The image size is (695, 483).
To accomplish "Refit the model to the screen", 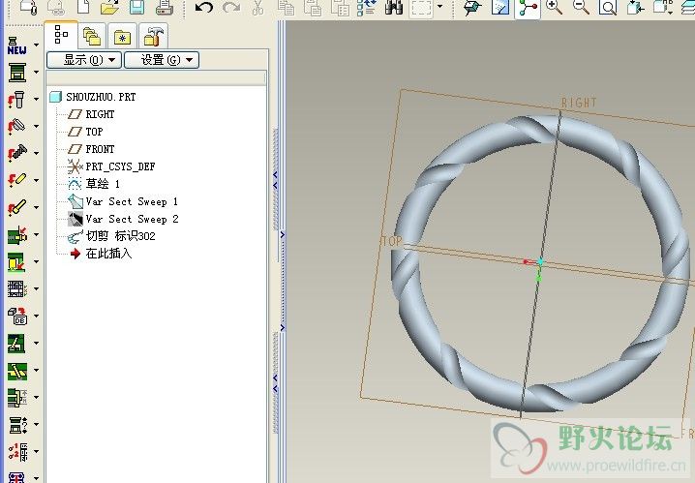I will (x=608, y=7).
